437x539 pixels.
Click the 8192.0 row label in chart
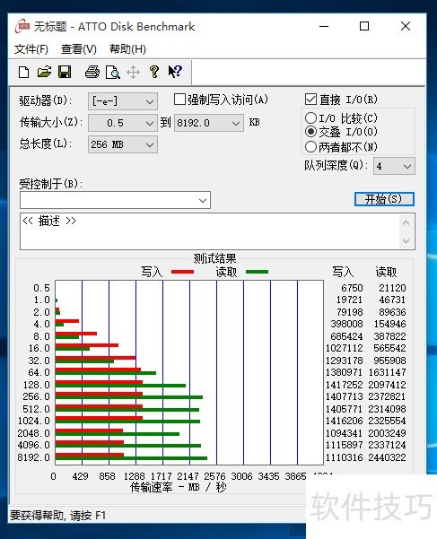[34, 457]
